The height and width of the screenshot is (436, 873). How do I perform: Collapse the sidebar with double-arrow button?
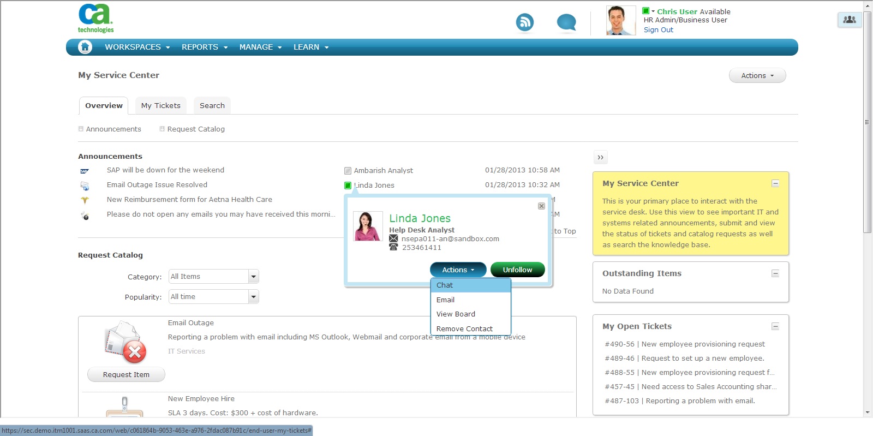[x=600, y=157]
